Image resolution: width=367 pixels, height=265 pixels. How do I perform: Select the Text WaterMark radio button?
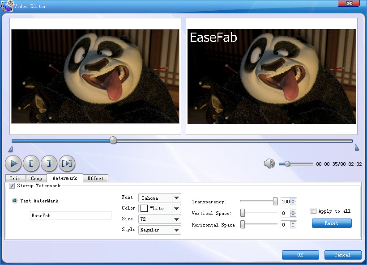pyautogui.click(x=15, y=201)
